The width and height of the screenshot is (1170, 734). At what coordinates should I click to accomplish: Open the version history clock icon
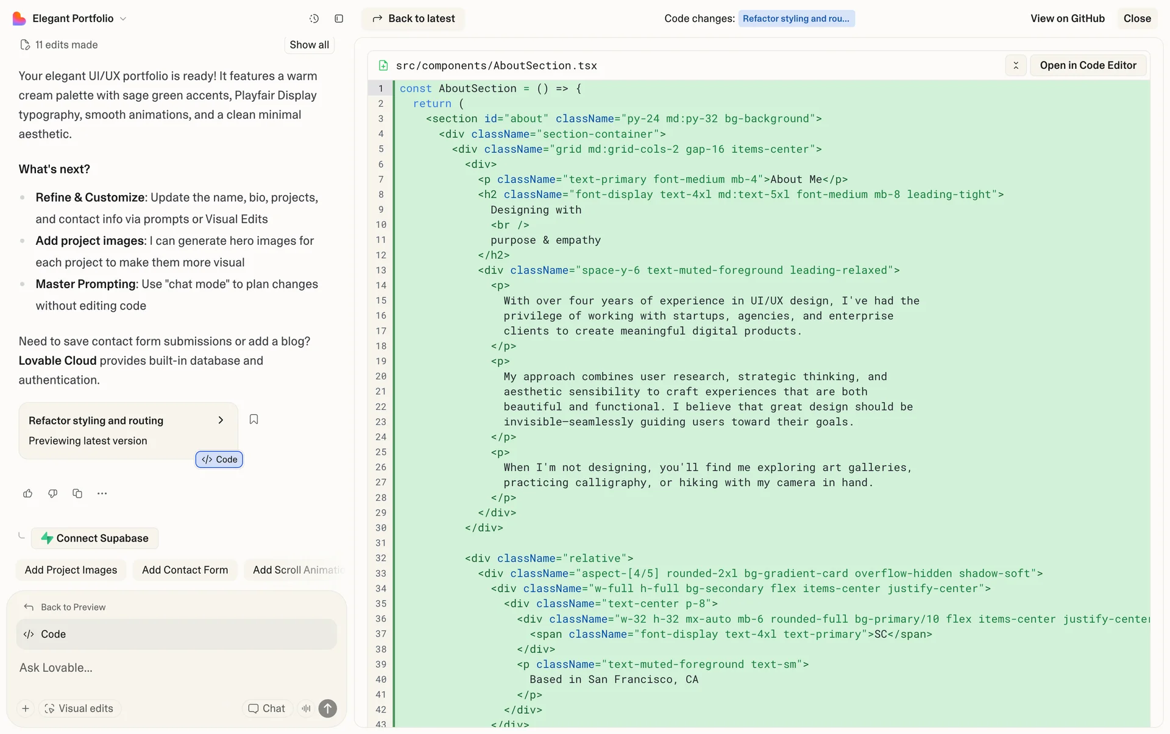[314, 19]
